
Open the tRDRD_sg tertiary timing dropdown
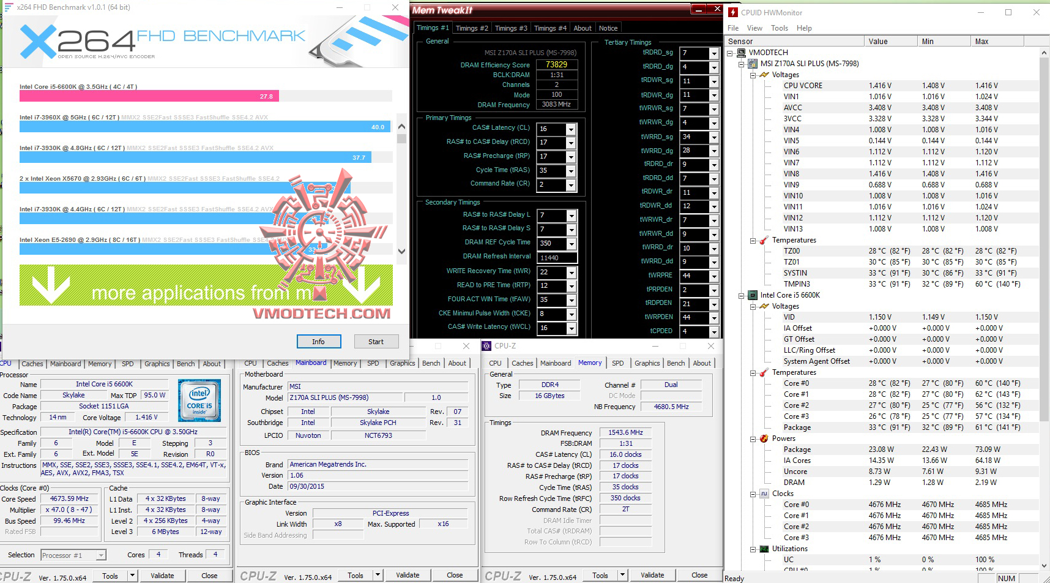point(713,53)
